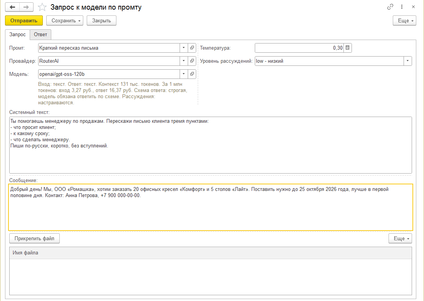Open the top Еще menu
The height and width of the screenshot is (301, 424).
click(404, 20)
